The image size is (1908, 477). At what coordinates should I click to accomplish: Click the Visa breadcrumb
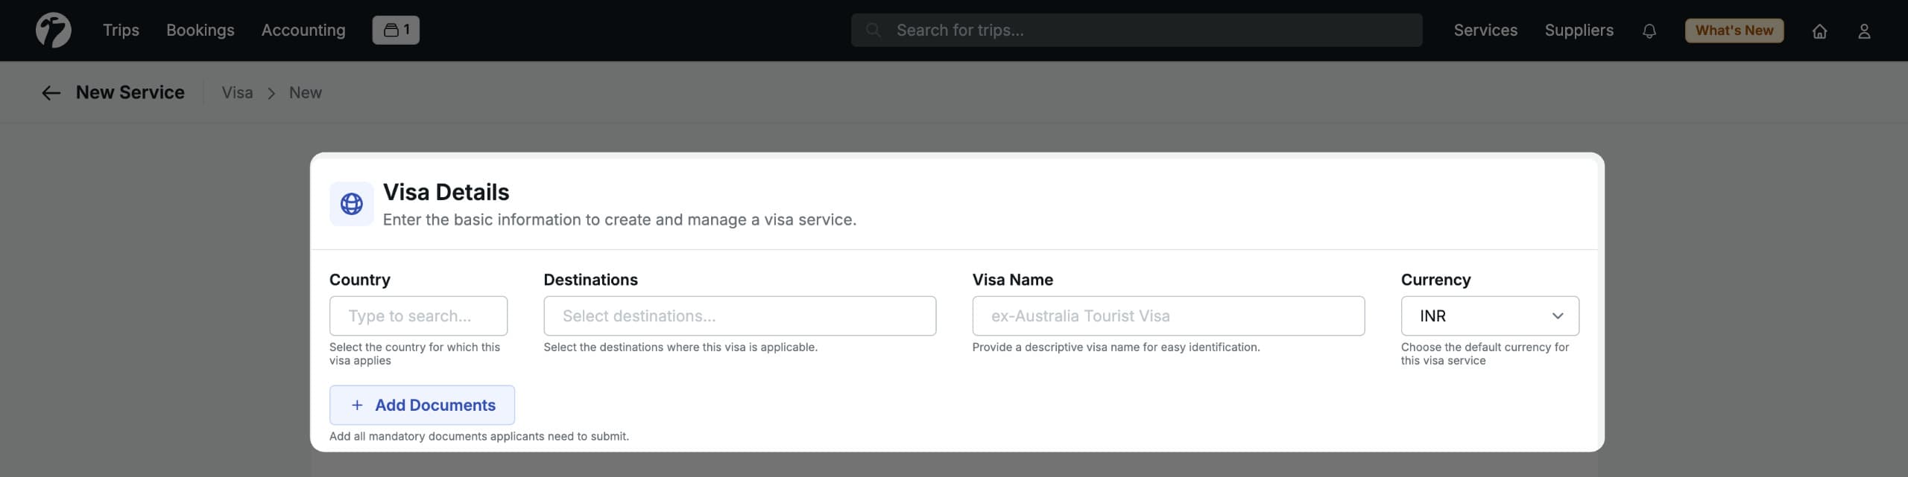(237, 93)
